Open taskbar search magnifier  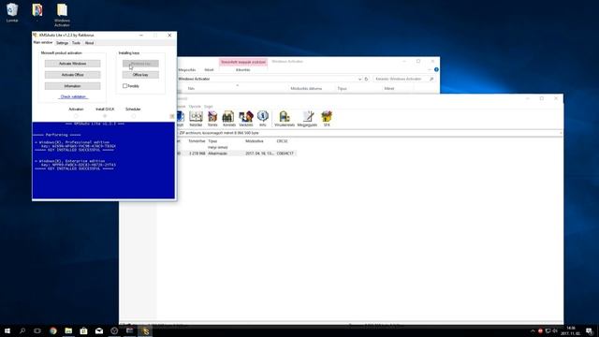22,330
